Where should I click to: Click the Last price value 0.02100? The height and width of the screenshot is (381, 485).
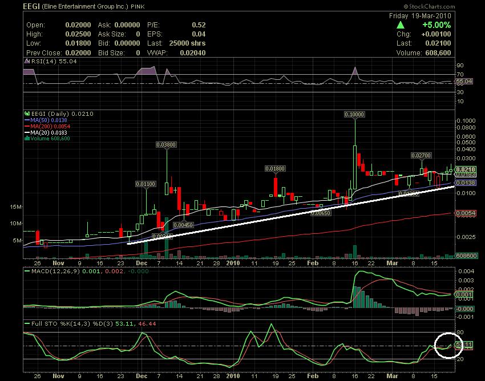point(438,43)
